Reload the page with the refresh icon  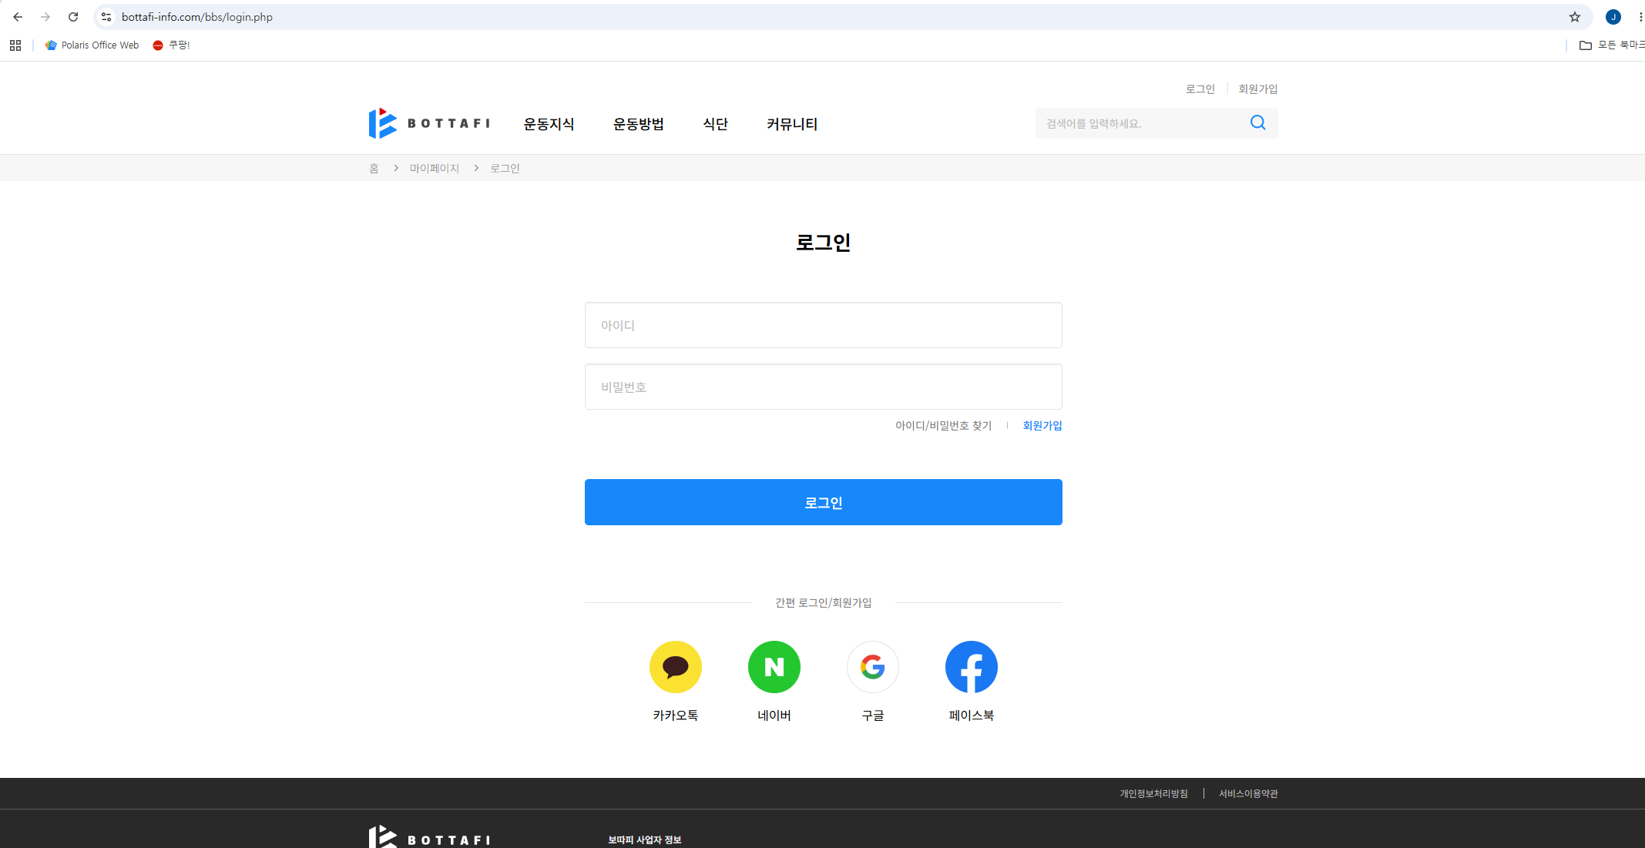(x=73, y=17)
